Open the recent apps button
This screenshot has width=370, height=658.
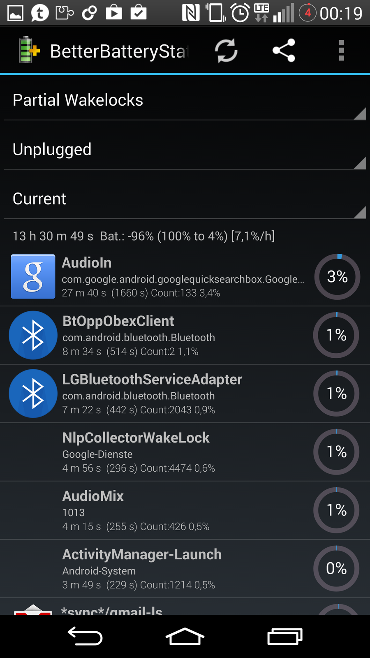pos(285,637)
